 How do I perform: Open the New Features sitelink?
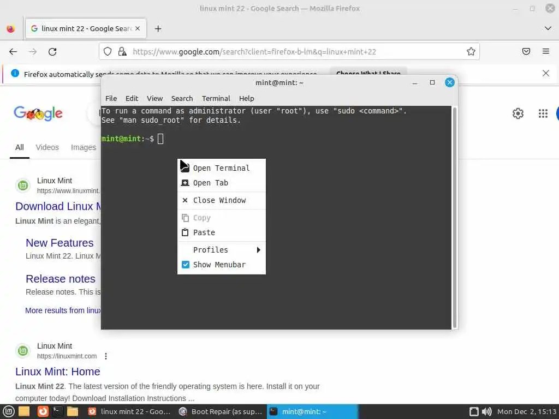(60, 243)
